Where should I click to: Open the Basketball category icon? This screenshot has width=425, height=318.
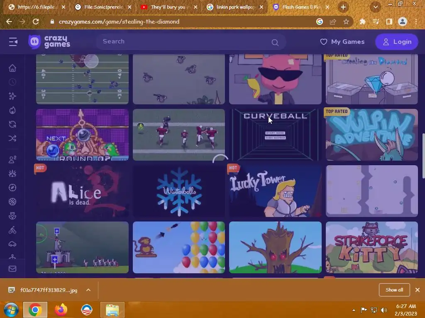pos(12,202)
